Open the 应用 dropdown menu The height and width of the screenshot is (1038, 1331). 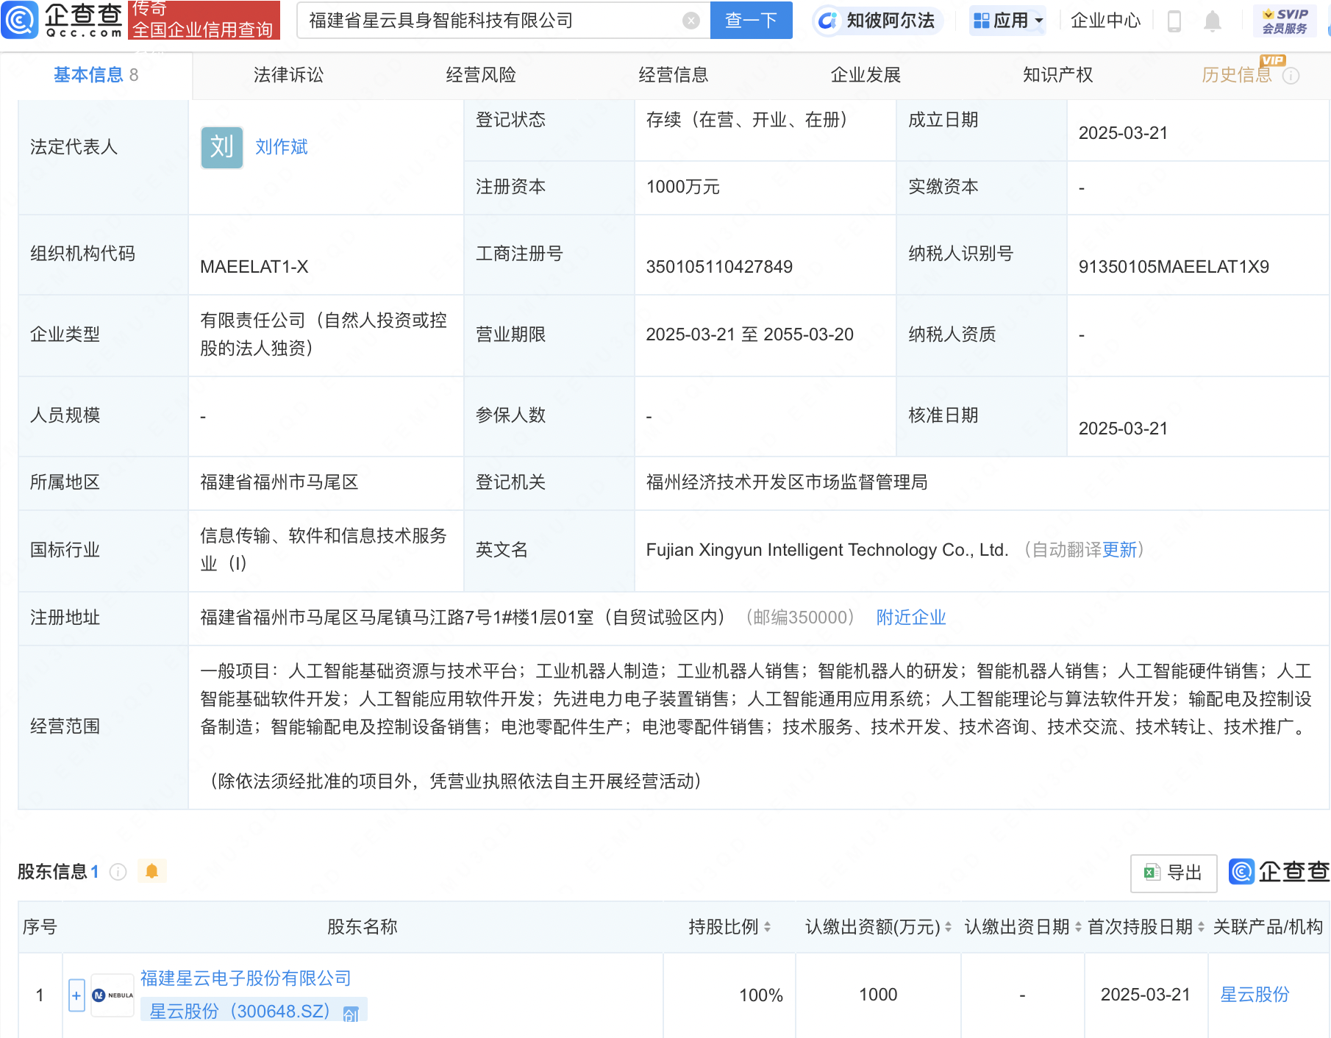[x=1007, y=21]
